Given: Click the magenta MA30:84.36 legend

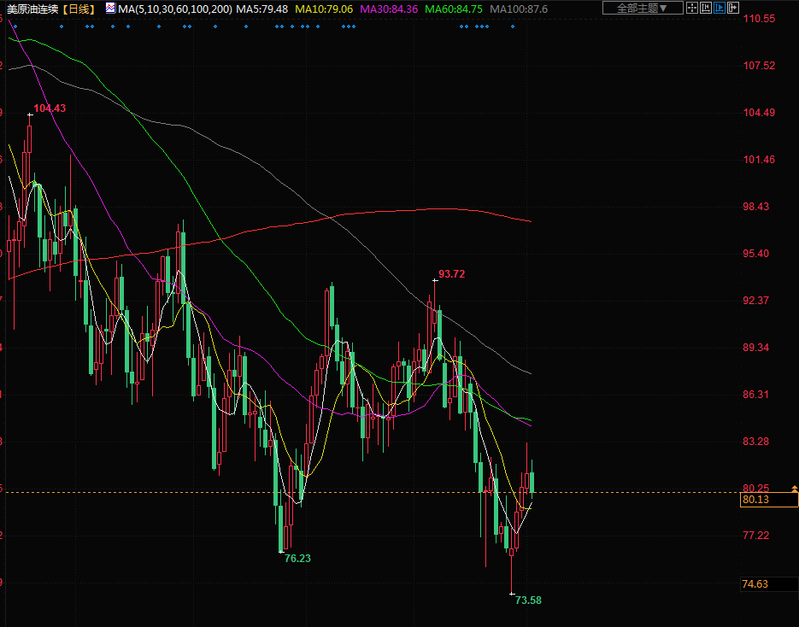Looking at the screenshot, I should tap(389, 9).
